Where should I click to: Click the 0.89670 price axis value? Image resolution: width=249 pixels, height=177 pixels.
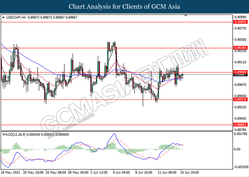pos(240,85)
